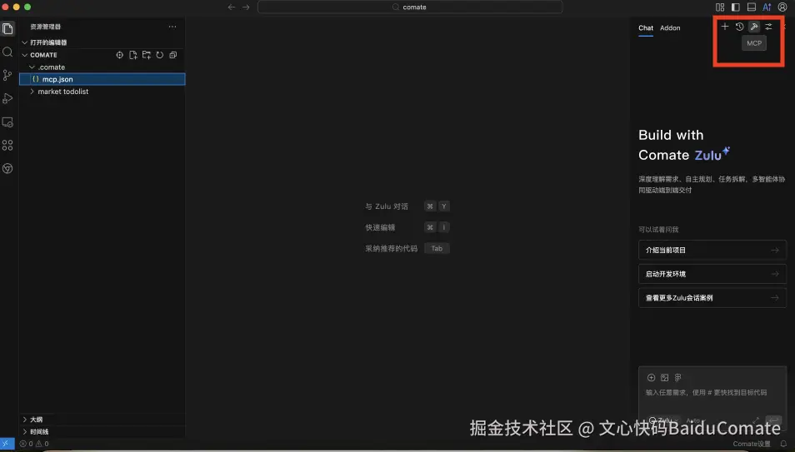
Task: Open the Comate panel from activity bar
Action: (7, 169)
